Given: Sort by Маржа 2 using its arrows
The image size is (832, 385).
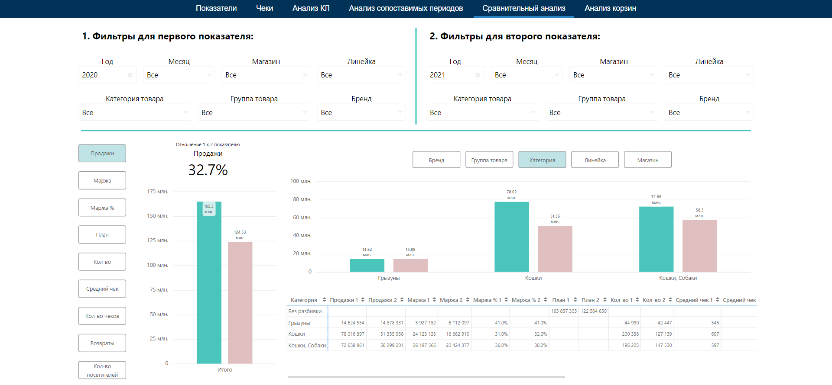Looking at the screenshot, I should (x=468, y=300).
